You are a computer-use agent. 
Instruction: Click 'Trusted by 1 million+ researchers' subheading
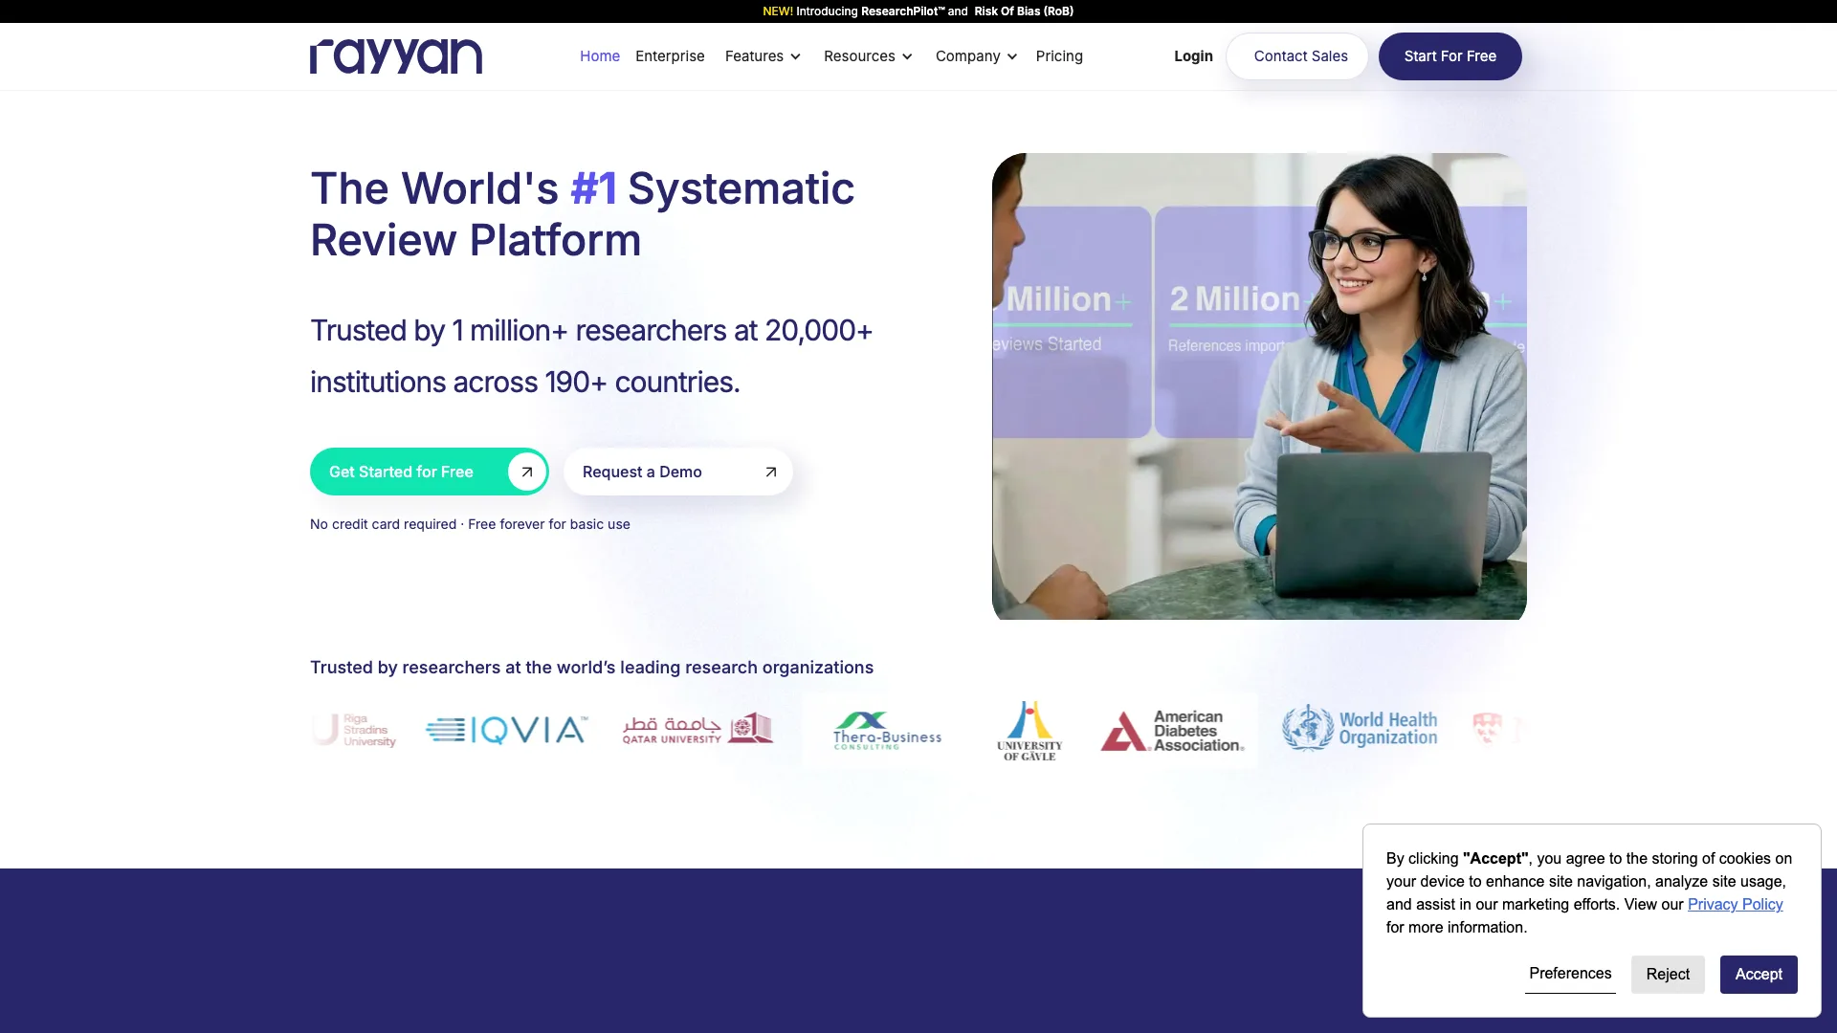point(591,356)
